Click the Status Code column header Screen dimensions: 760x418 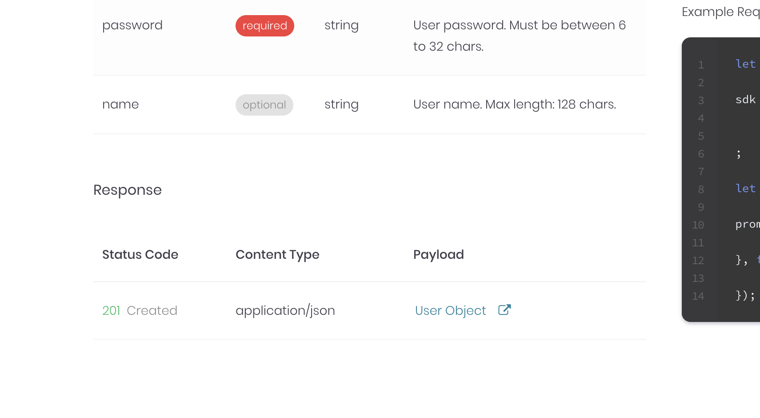[140, 254]
